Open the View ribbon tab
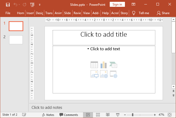This screenshot has height=118, width=176. point(86,13)
